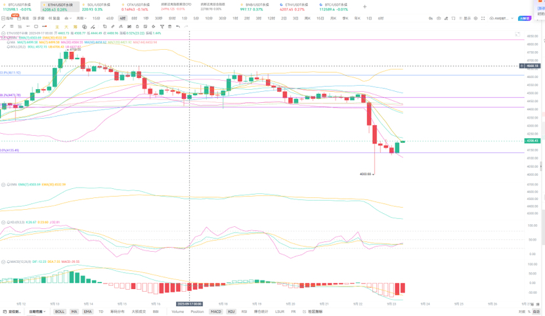
Task: Select the trend line drawing tool
Action: (x=4, y=27)
